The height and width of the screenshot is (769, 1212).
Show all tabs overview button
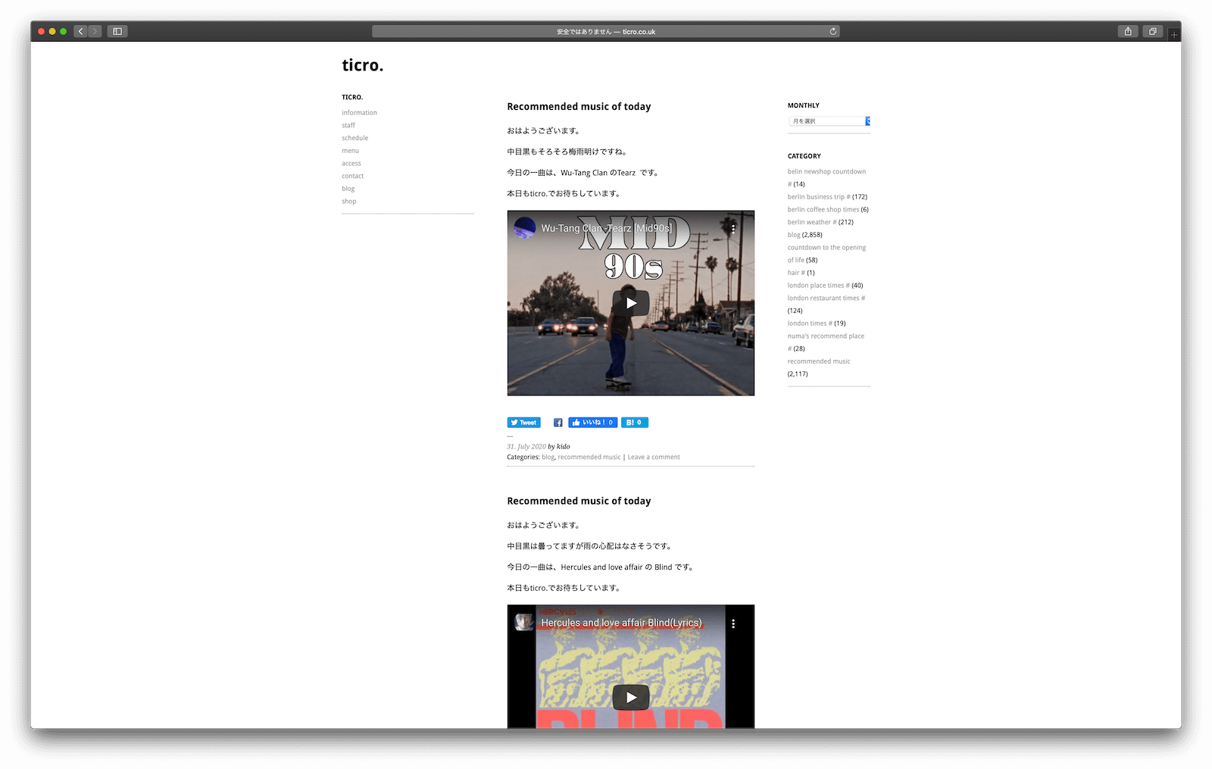click(1152, 31)
